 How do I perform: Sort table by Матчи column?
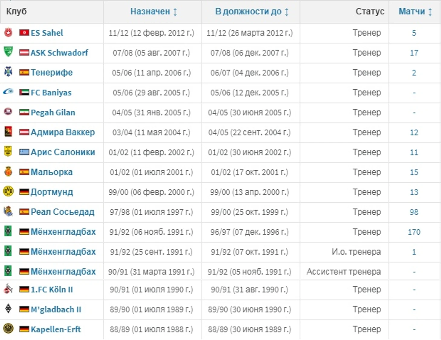pyautogui.click(x=415, y=11)
